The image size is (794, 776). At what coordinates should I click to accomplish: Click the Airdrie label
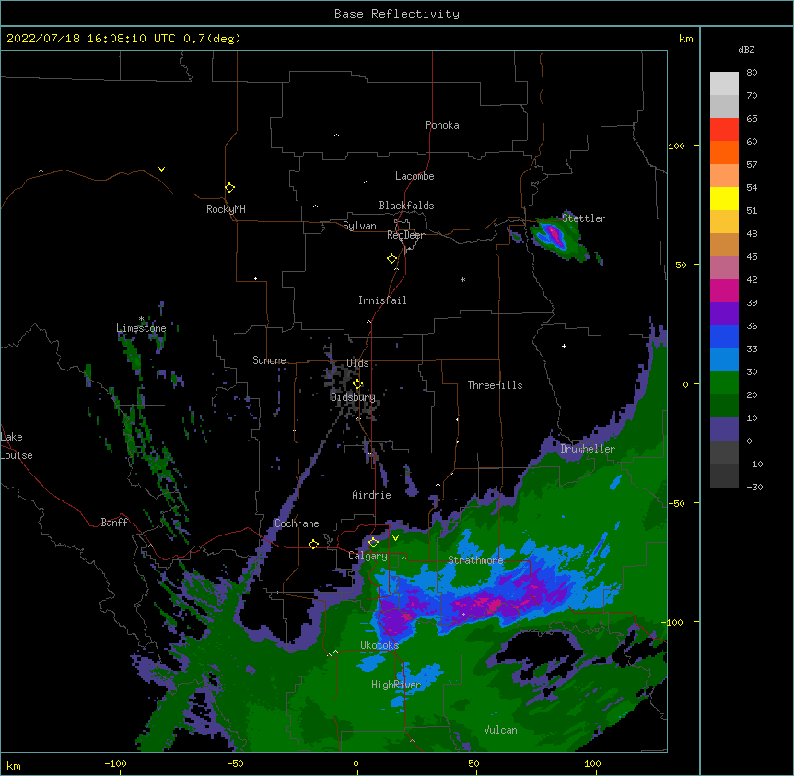click(x=372, y=495)
